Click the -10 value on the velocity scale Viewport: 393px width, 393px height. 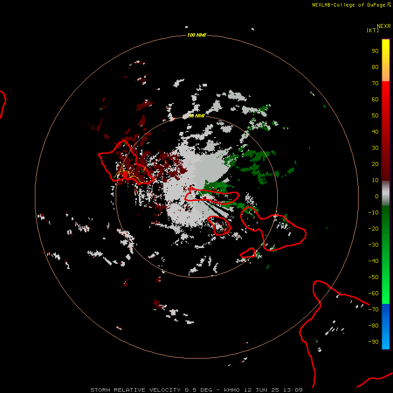(373, 213)
